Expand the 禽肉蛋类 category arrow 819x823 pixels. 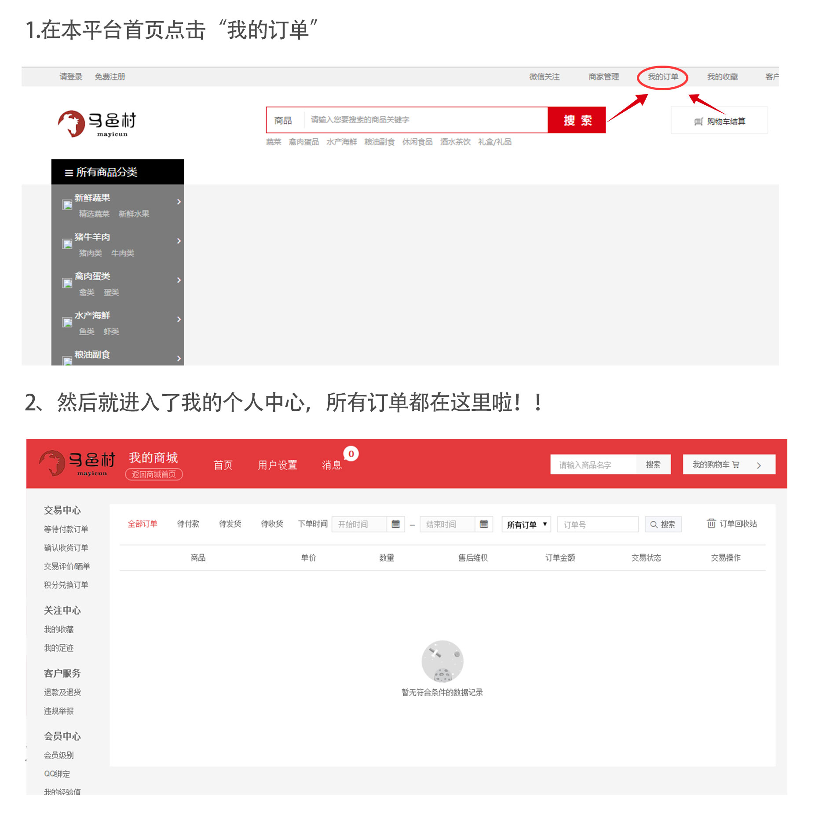179,280
